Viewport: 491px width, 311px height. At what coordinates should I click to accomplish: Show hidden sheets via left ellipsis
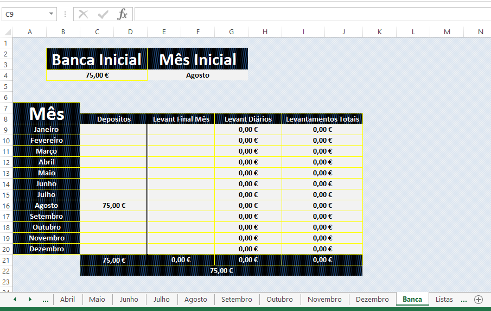(x=46, y=300)
